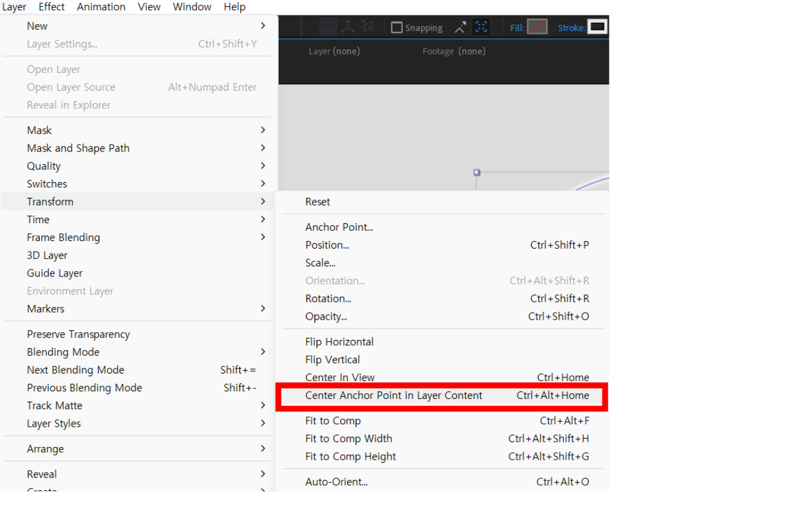The width and height of the screenshot is (811, 520).
Task: Open Stroke options via the Stroke label
Action: [x=572, y=28]
